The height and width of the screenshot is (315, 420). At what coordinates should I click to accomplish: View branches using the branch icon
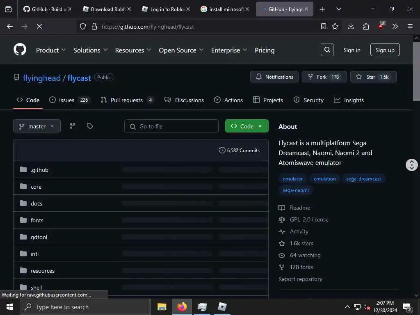pos(72,126)
